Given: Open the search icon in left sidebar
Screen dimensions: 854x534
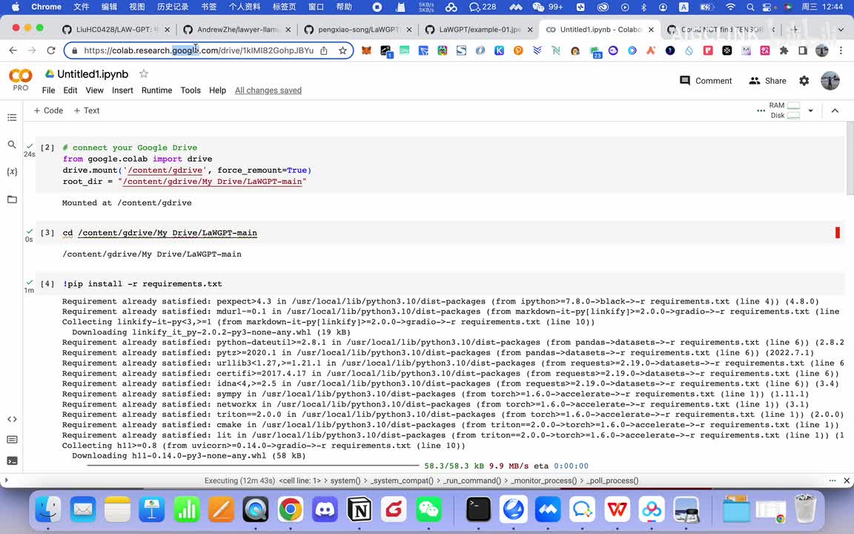Looking at the screenshot, I should [12, 145].
